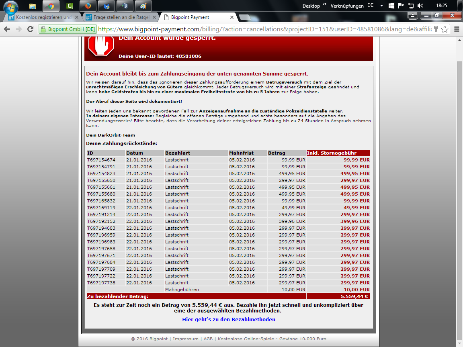
Task: Click transaction ID T697165832
Action: pos(101,201)
